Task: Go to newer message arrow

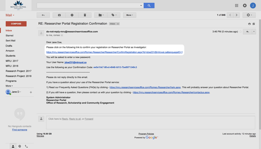Action: [x=230, y=15]
